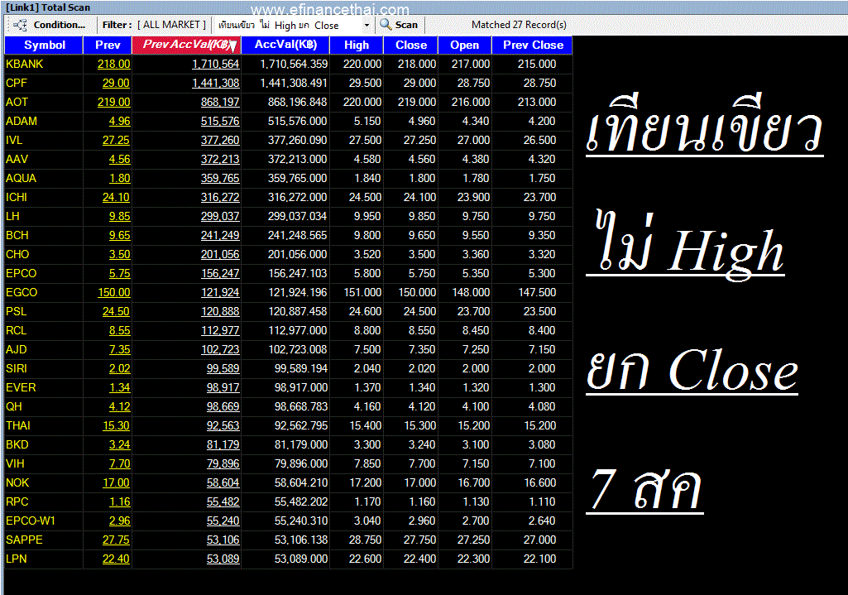Open the Condition... button
Screen dimensions: 848x595
coord(60,25)
